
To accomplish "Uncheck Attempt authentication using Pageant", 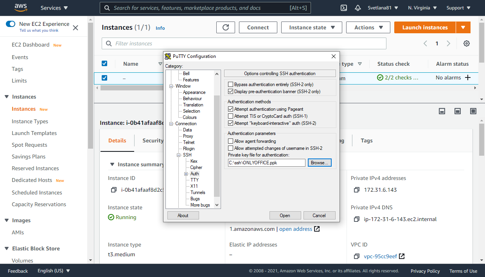I will pyautogui.click(x=230, y=109).
